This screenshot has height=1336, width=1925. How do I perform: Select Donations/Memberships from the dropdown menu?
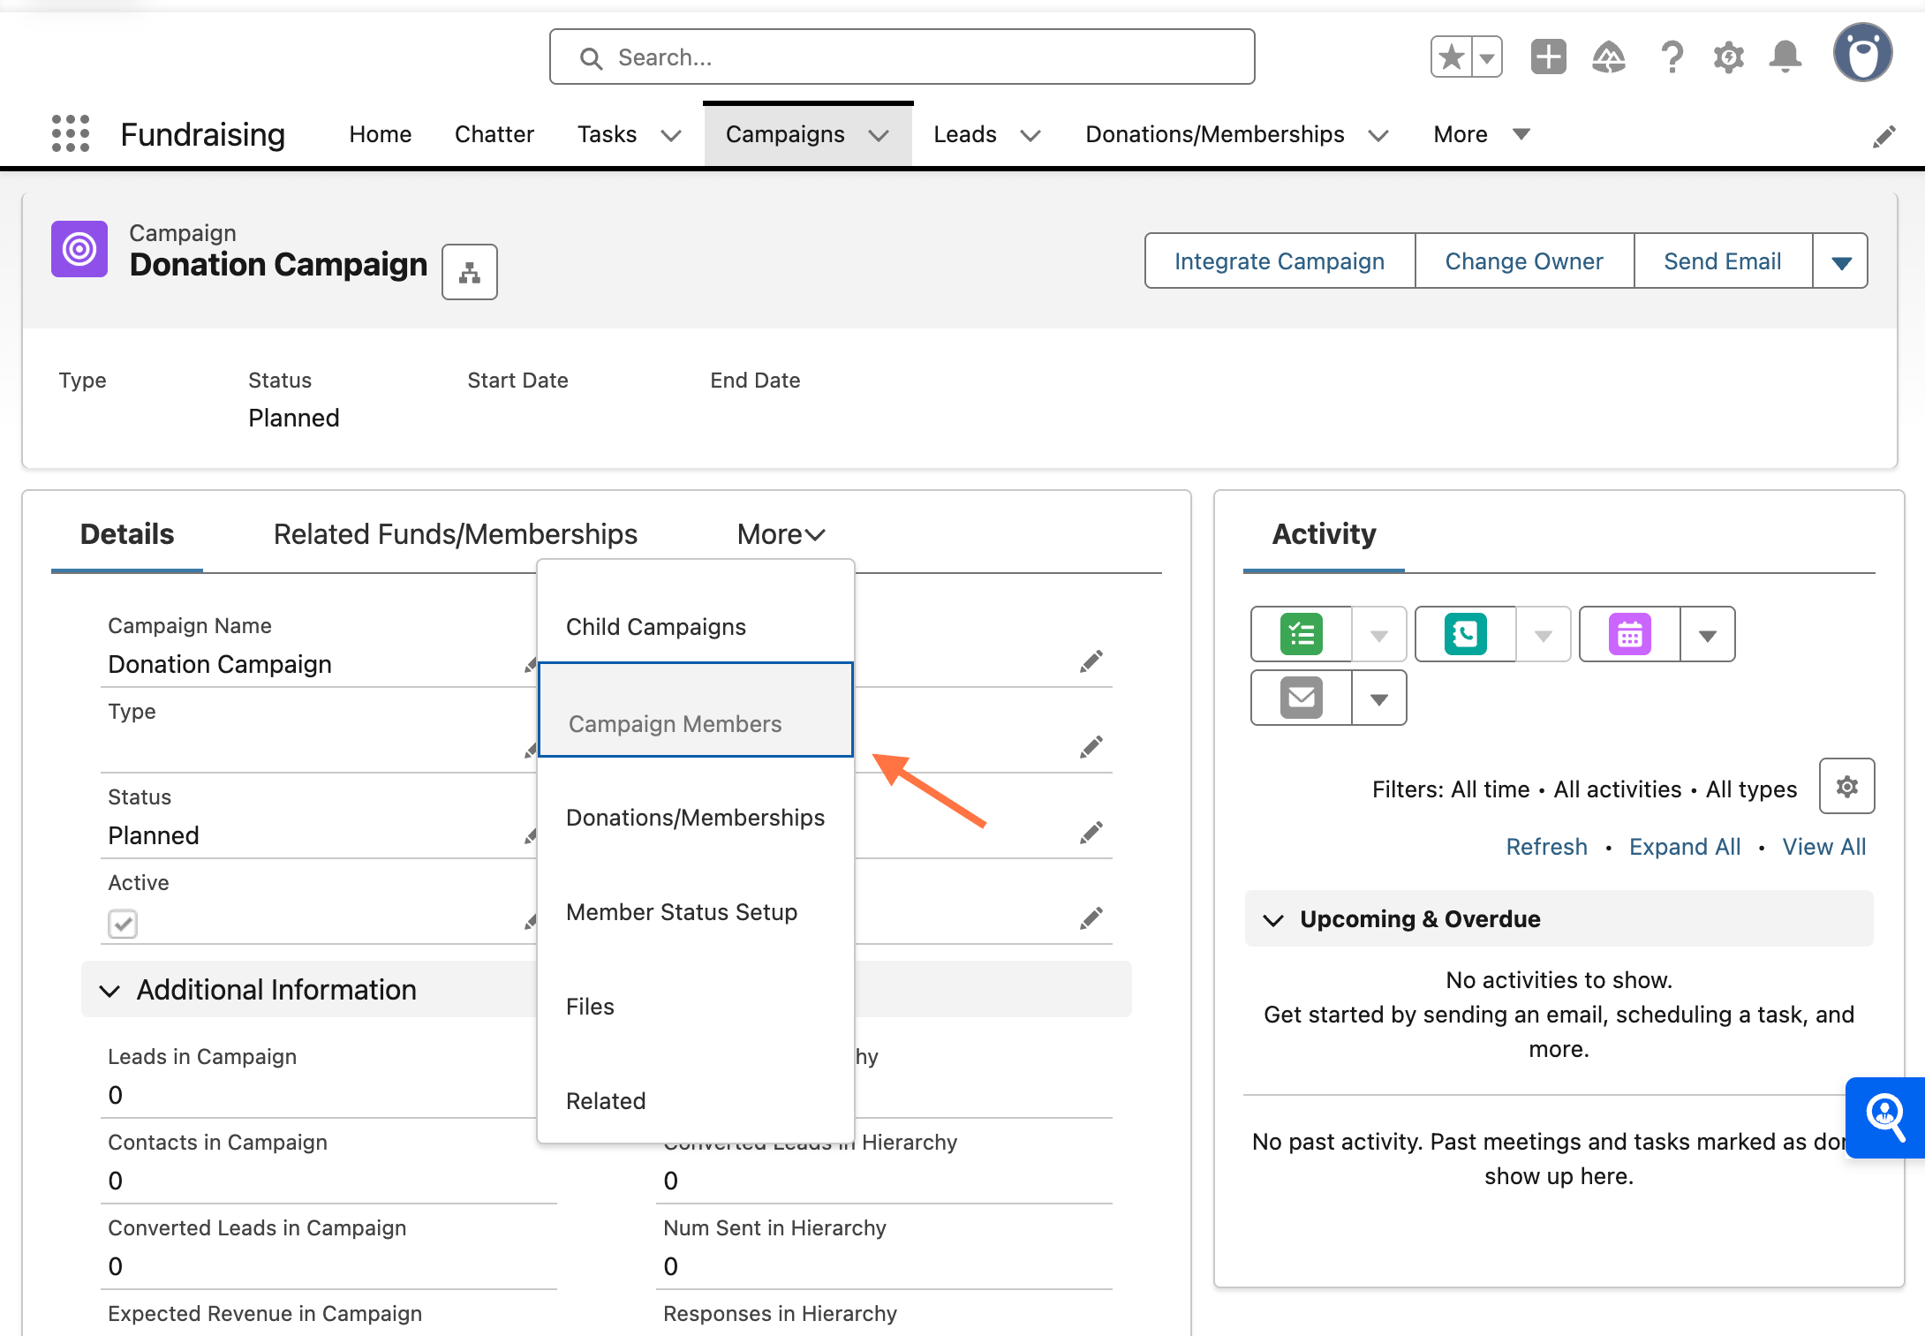pos(696,818)
